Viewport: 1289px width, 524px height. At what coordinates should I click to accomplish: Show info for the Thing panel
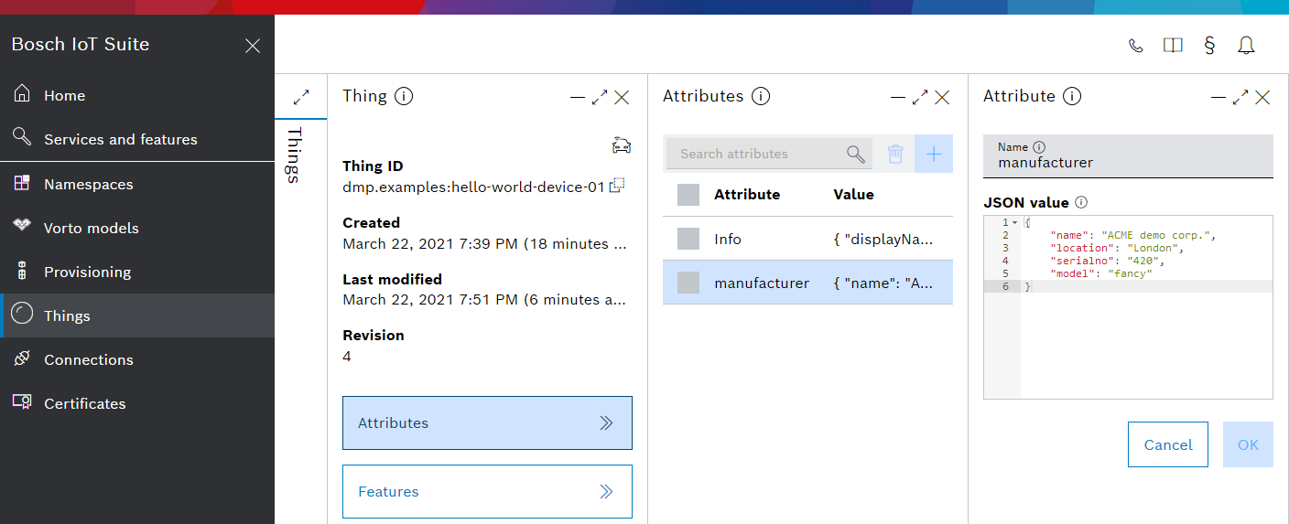pyautogui.click(x=404, y=96)
